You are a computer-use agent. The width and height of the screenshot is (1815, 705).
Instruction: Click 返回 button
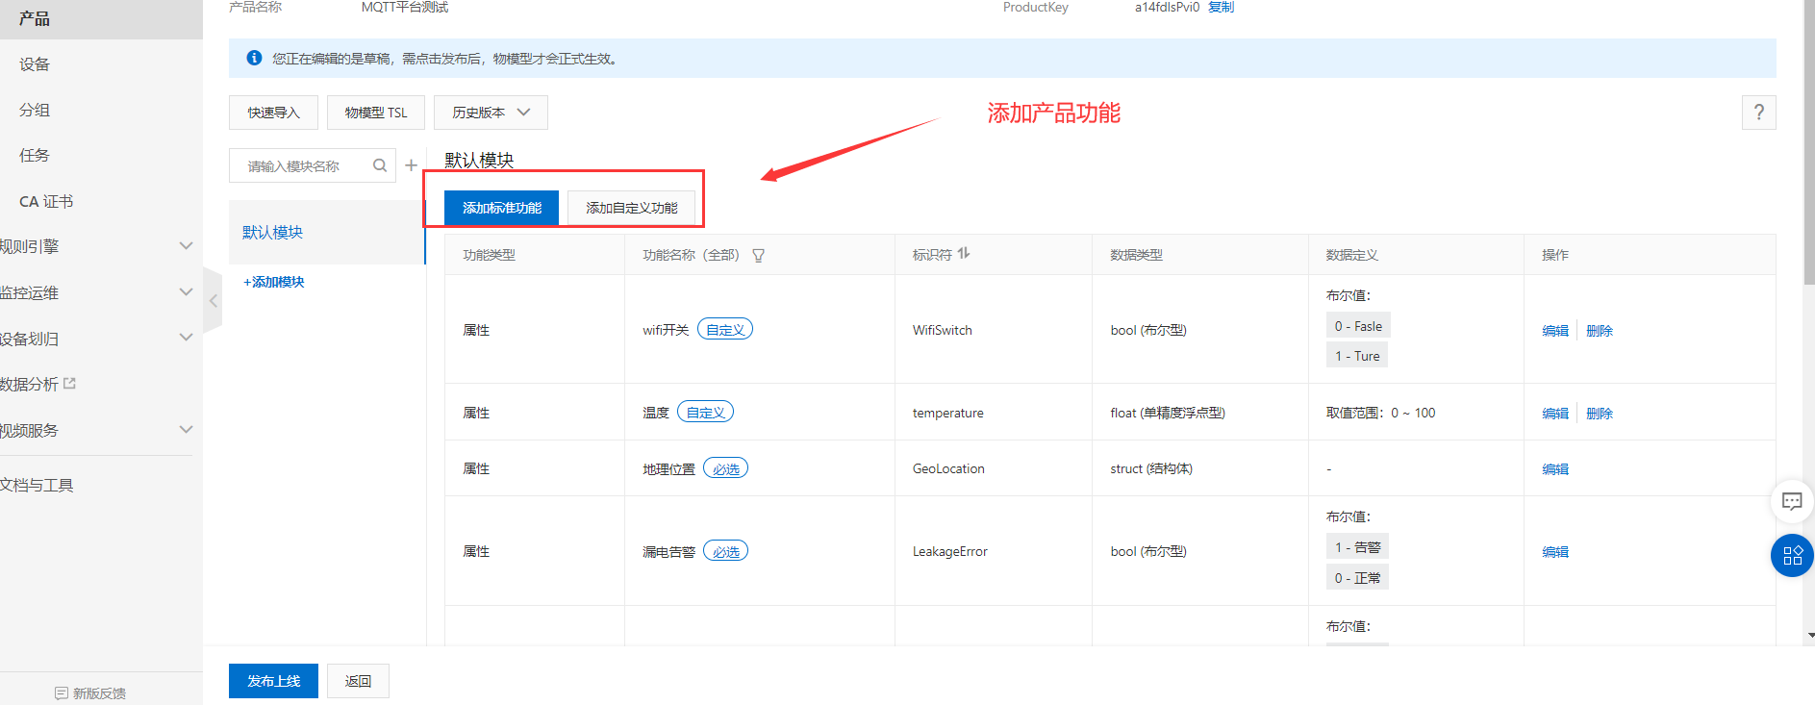click(x=358, y=681)
